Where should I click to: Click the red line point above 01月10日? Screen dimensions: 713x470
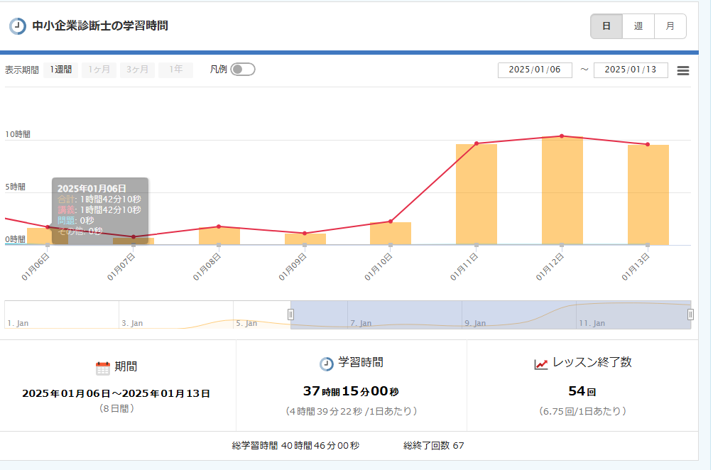pyautogui.click(x=391, y=222)
